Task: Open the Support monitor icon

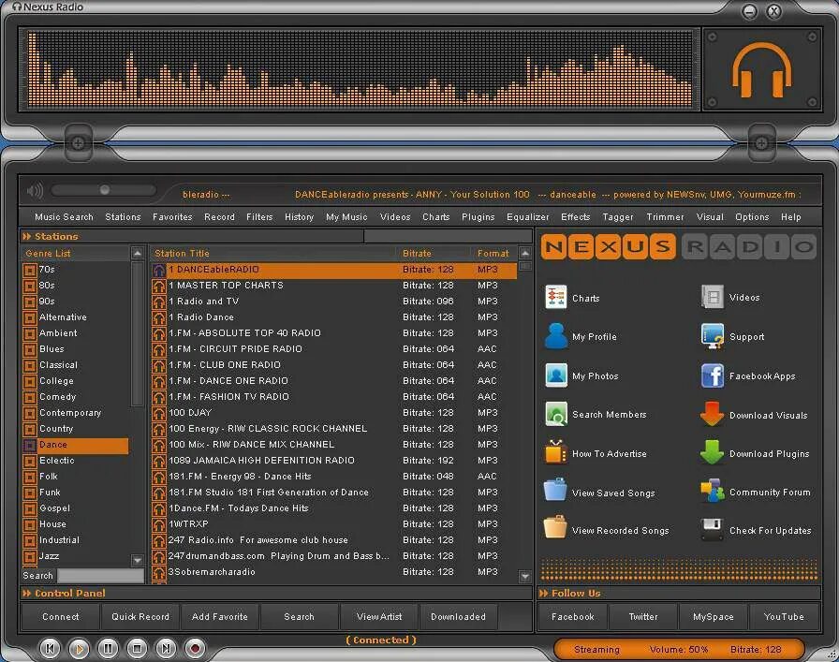Action: [713, 336]
